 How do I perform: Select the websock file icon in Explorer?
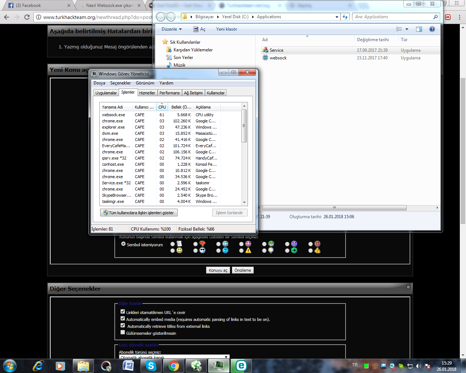(265, 58)
